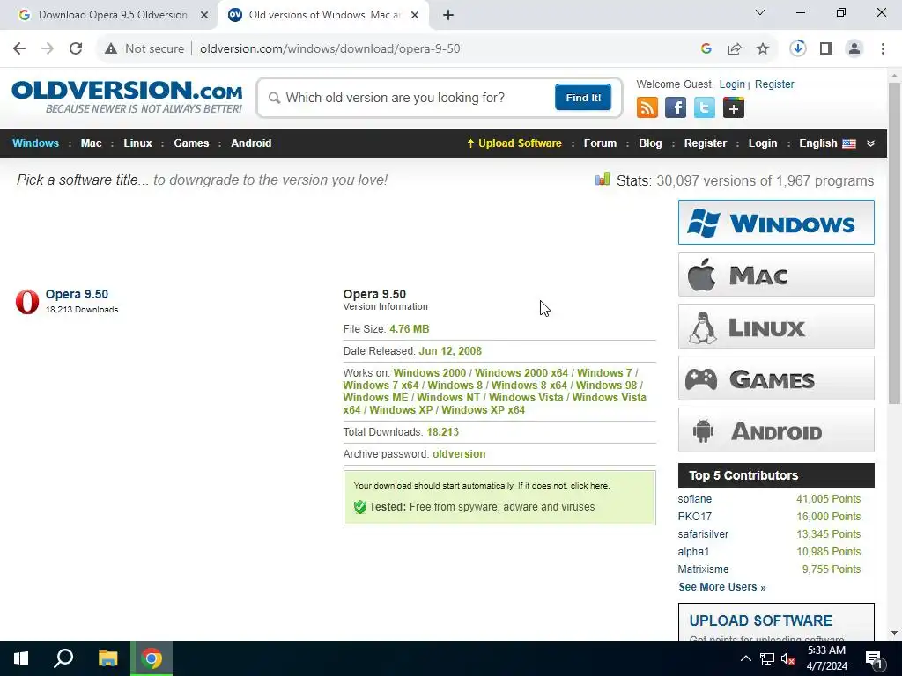Click the big Windows platform button

[x=776, y=223]
